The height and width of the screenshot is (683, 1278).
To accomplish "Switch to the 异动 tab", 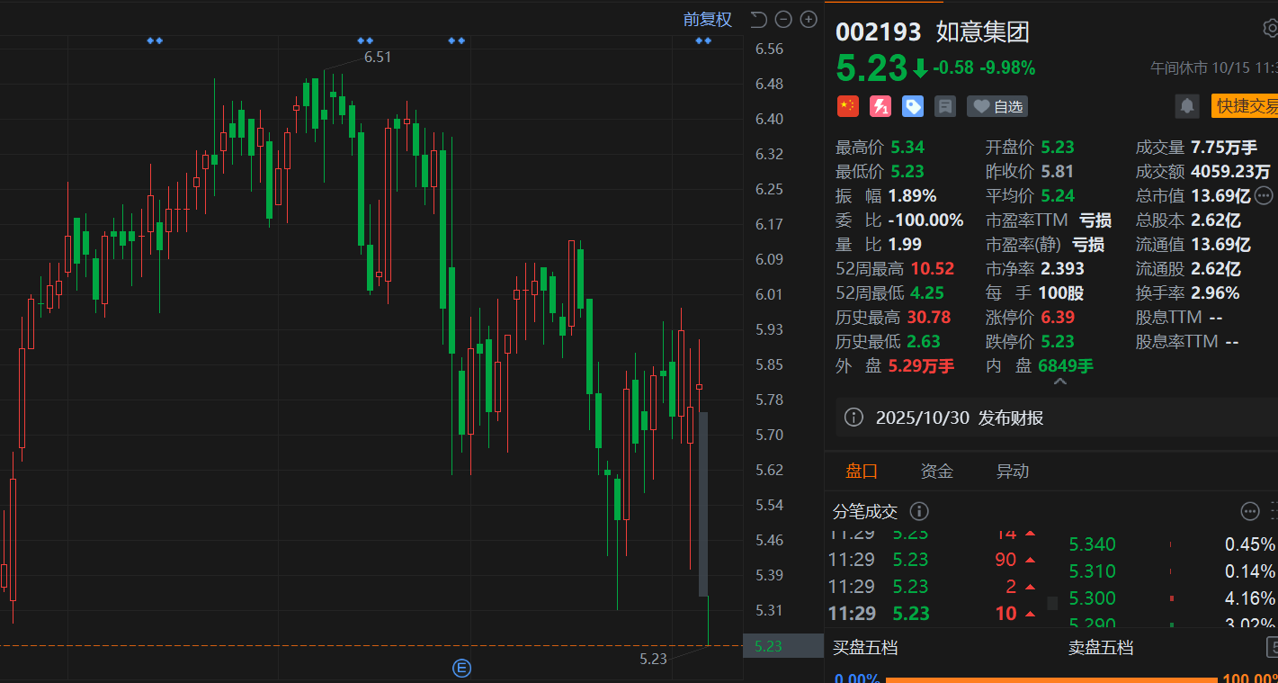I will [x=1012, y=471].
